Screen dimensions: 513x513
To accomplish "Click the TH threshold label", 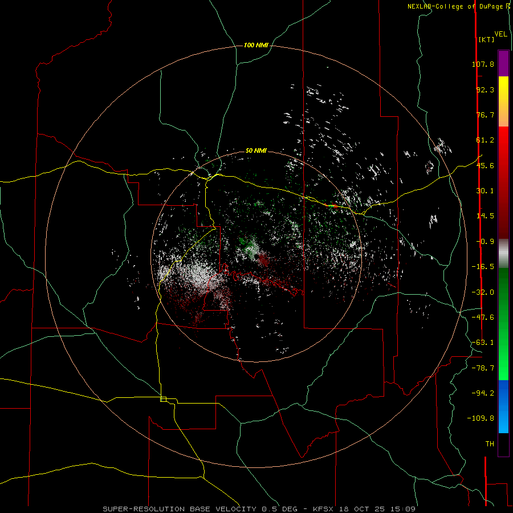I will click(490, 444).
